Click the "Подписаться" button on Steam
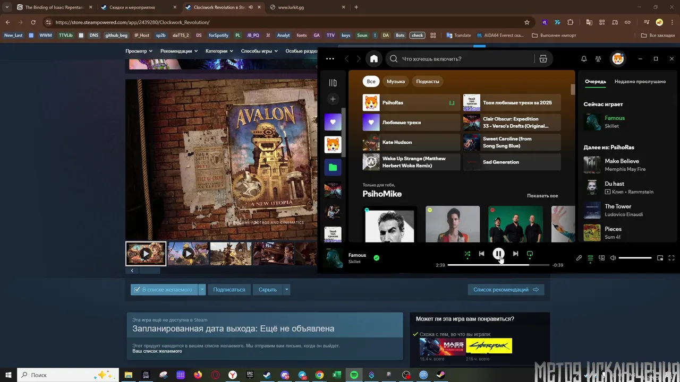The height and width of the screenshot is (382, 680). click(x=229, y=290)
